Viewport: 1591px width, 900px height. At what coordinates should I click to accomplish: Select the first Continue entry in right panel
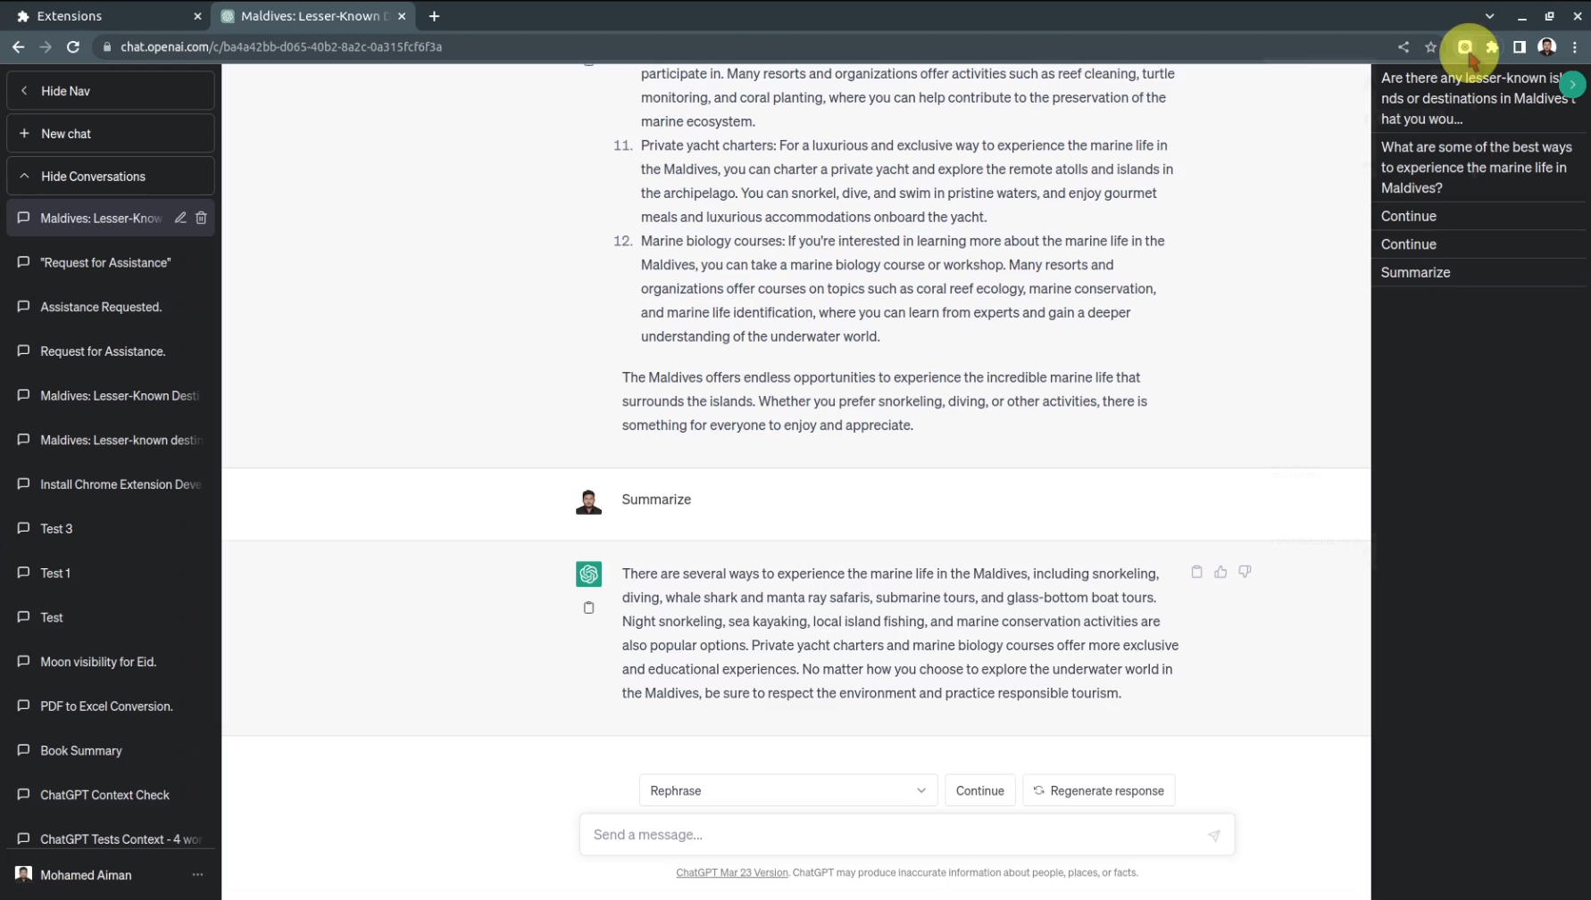[1478, 216]
